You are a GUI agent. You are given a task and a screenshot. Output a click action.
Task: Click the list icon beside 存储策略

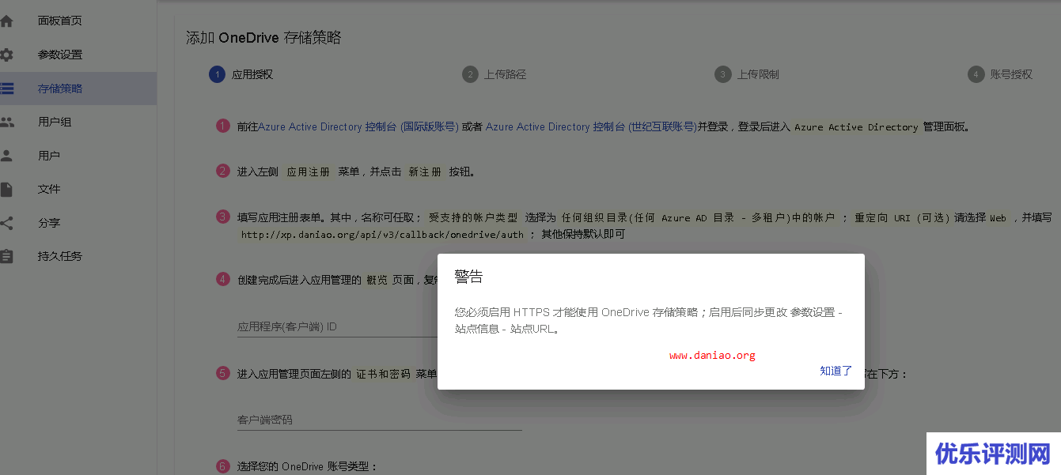6,89
